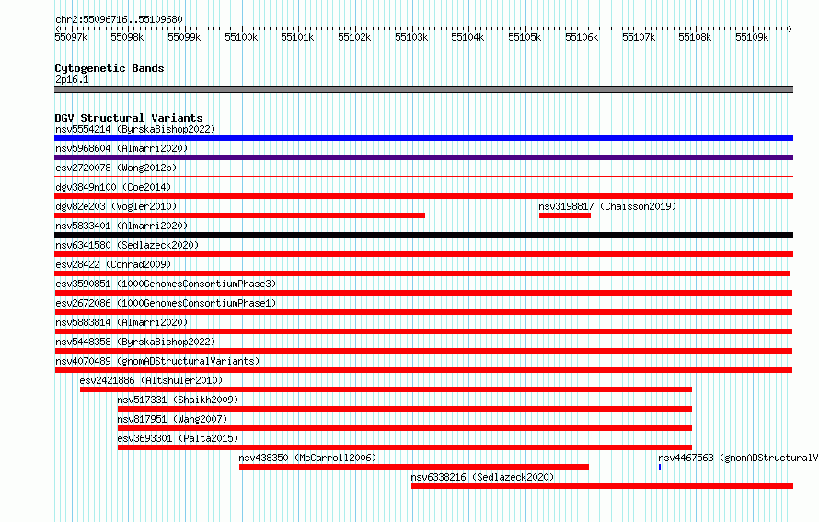
Task: Click the ruler's right arrowhead
Action: tap(790, 29)
